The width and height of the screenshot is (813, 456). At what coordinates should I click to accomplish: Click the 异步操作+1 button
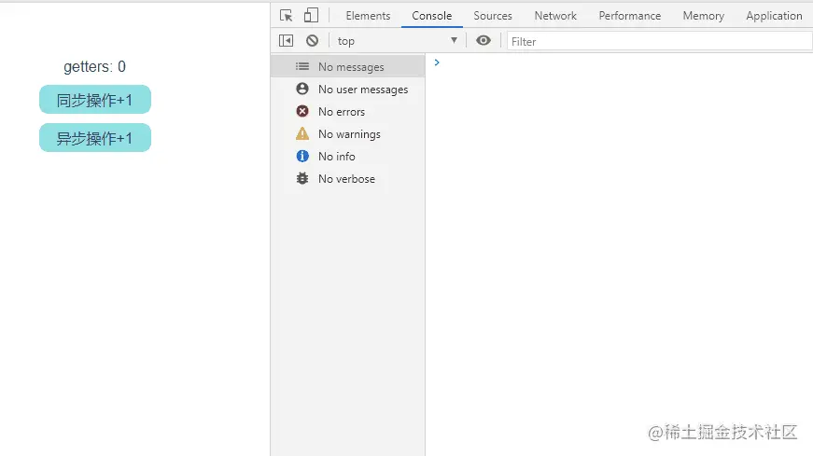coord(95,138)
